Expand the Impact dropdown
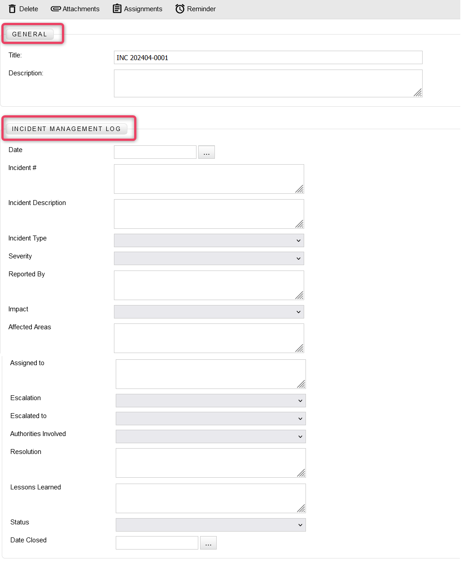This screenshot has width=476, height=576. click(209, 312)
